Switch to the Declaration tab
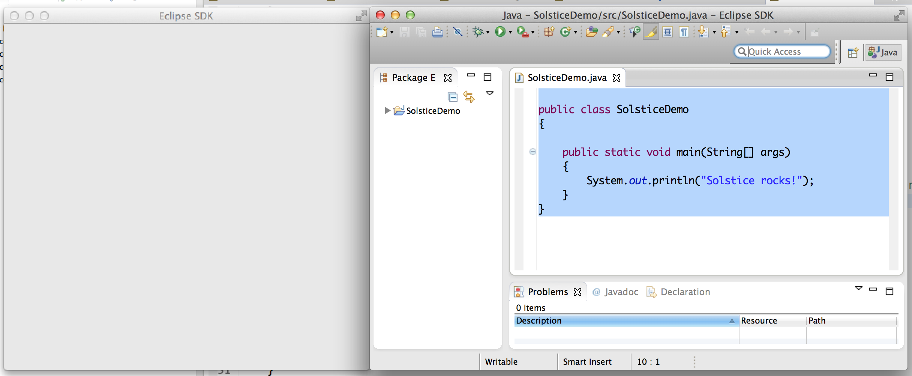The image size is (912, 376). [678, 292]
